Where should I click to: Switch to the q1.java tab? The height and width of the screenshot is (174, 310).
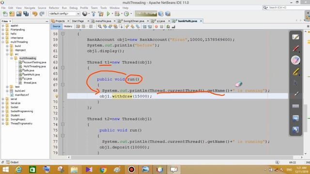[x=161, y=21]
